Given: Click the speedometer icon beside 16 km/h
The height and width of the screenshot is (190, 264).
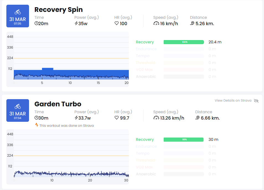Looking at the screenshot, I should coord(156,23).
